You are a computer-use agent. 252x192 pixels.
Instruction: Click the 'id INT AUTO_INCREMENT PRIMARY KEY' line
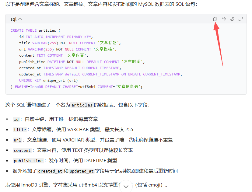[x=56, y=37]
